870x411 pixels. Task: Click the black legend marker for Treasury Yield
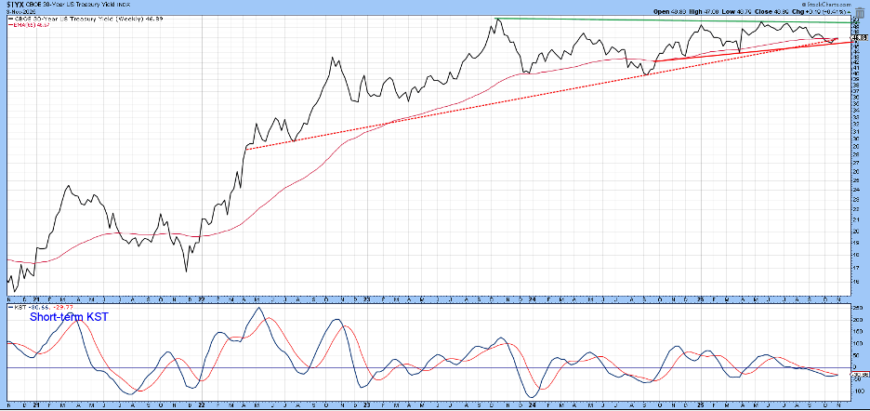[9, 20]
